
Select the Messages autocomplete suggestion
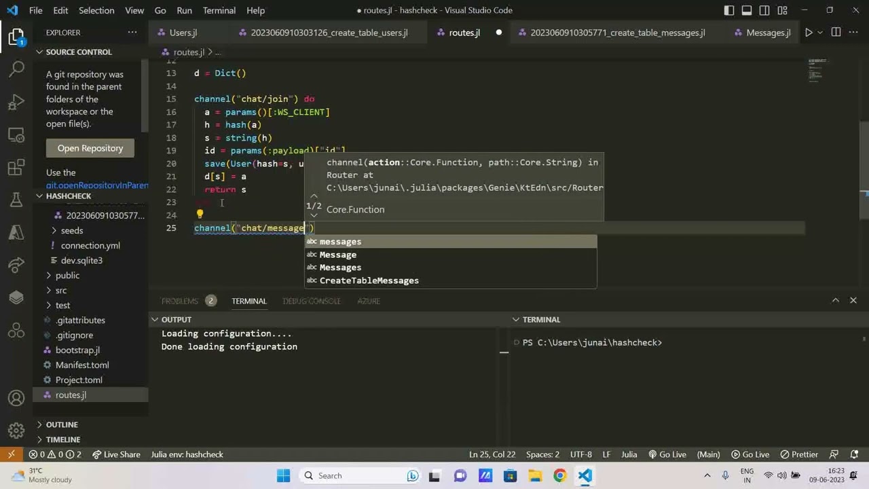click(x=451, y=268)
